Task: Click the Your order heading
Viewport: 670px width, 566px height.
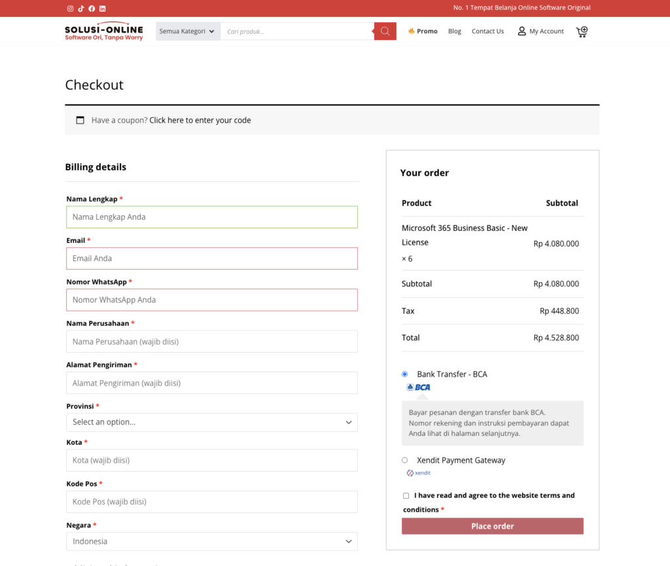Action: pos(424,173)
